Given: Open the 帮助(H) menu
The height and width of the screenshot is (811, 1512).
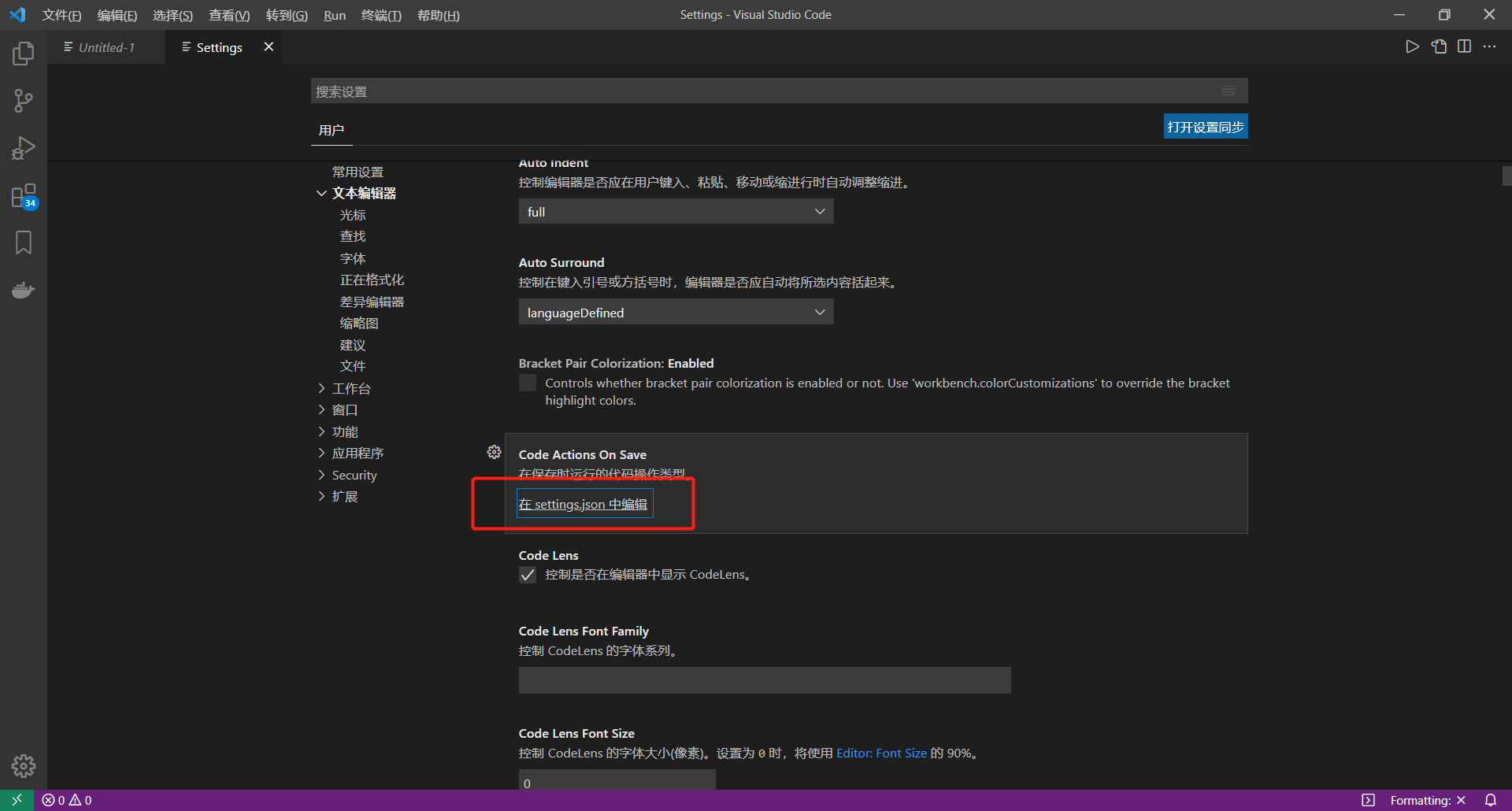Looking at the screenshot, I should [x=438, y=15].
